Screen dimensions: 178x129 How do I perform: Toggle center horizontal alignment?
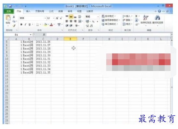(71, 21)
